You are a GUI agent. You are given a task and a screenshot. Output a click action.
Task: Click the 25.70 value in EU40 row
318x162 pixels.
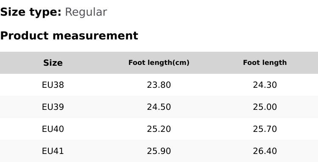pos(265,129)
